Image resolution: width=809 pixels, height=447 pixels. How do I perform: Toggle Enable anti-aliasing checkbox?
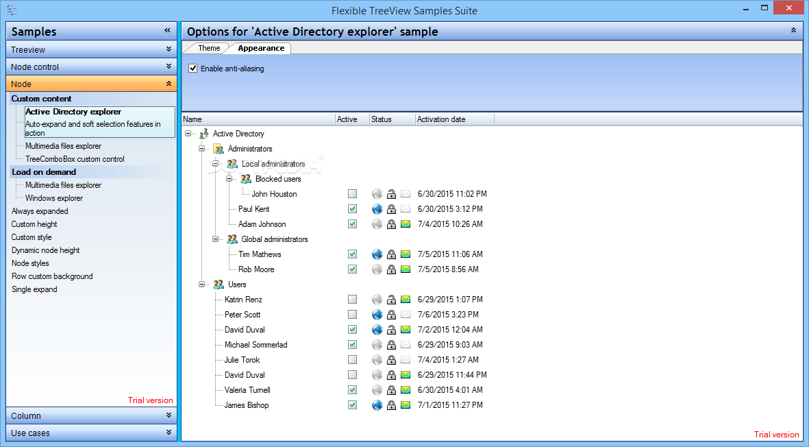tap(193, 68)
